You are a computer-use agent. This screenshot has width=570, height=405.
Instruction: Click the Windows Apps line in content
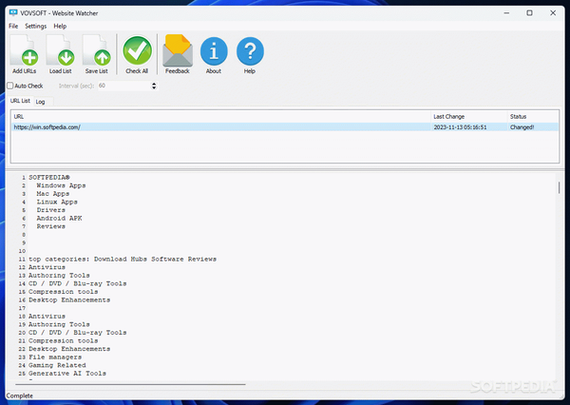click(x=61, y=185)
